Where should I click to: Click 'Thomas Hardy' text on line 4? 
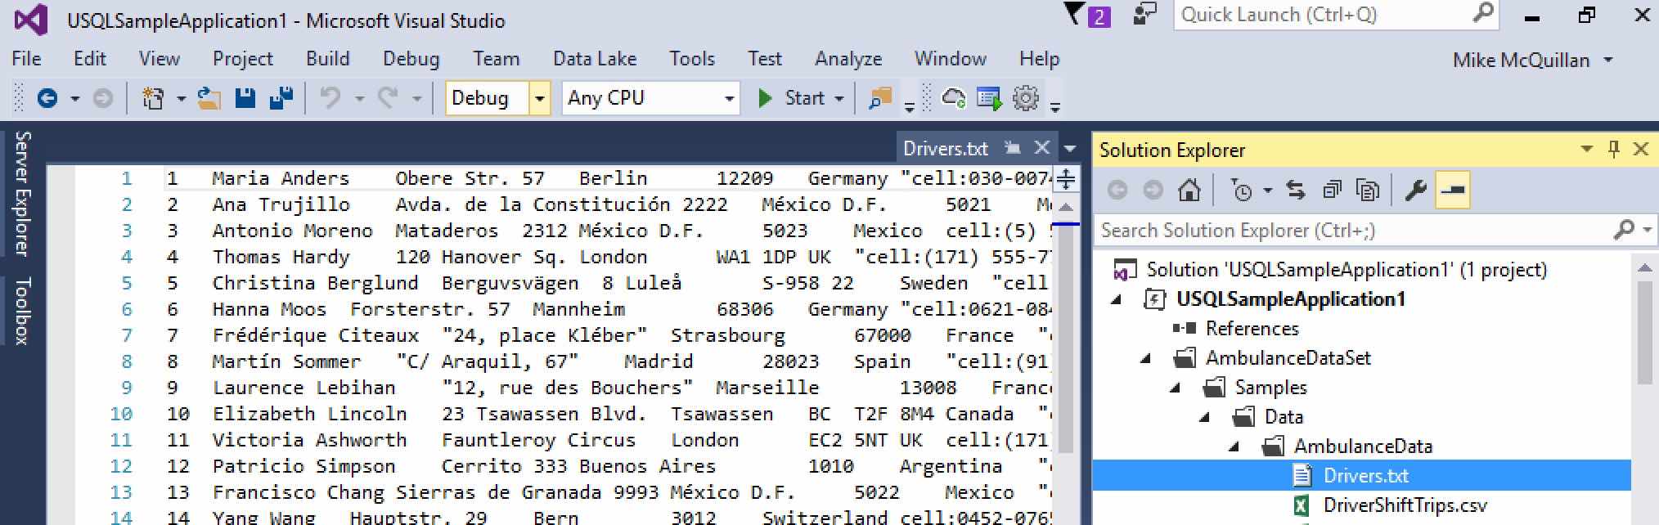(x=281, y=257)
